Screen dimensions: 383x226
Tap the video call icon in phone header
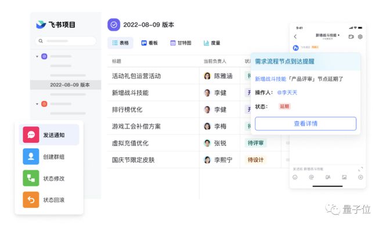click(351, 37)
